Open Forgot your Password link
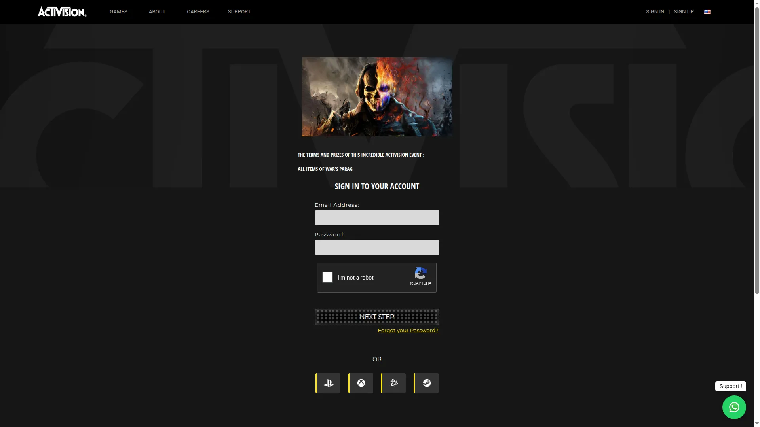Image resolution: width=760 pixels, height=427 pixels. pos(408,330)
